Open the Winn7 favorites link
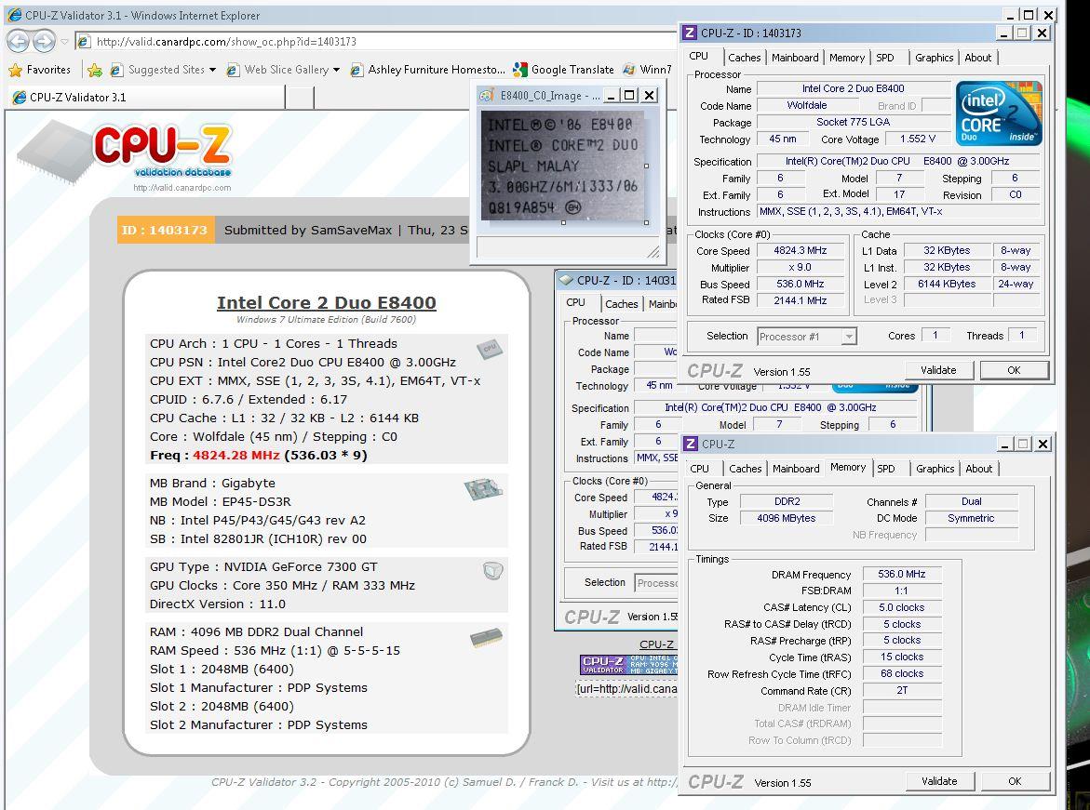This screenshot has width=1090, height=810. pyautogui.click(x=647, y=70)
